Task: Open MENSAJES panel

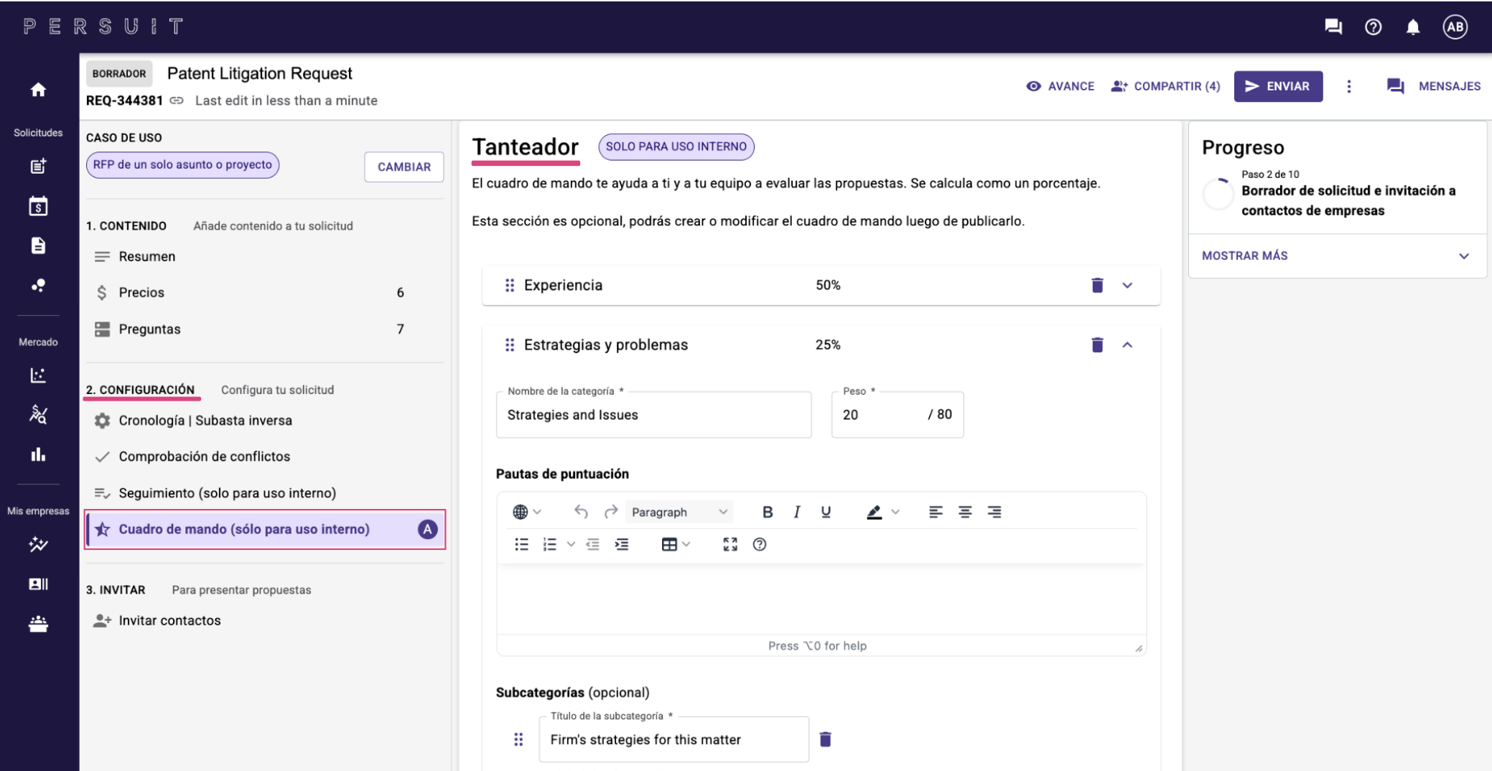Action: (x=1433, y=86)
